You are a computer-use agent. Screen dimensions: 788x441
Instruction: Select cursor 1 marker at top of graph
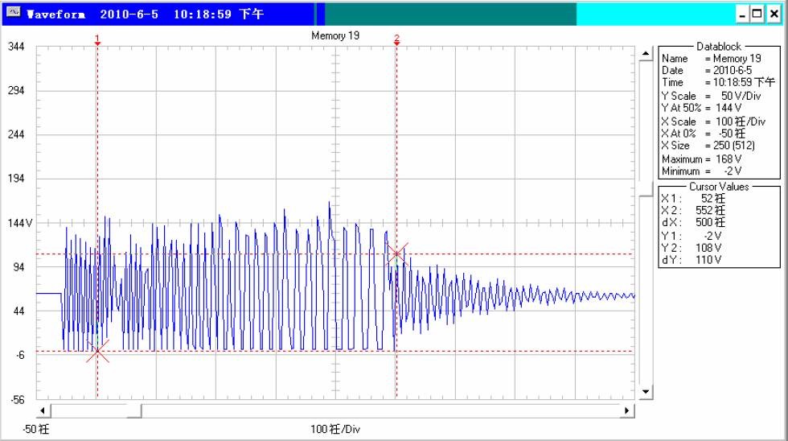click(97, 40)
